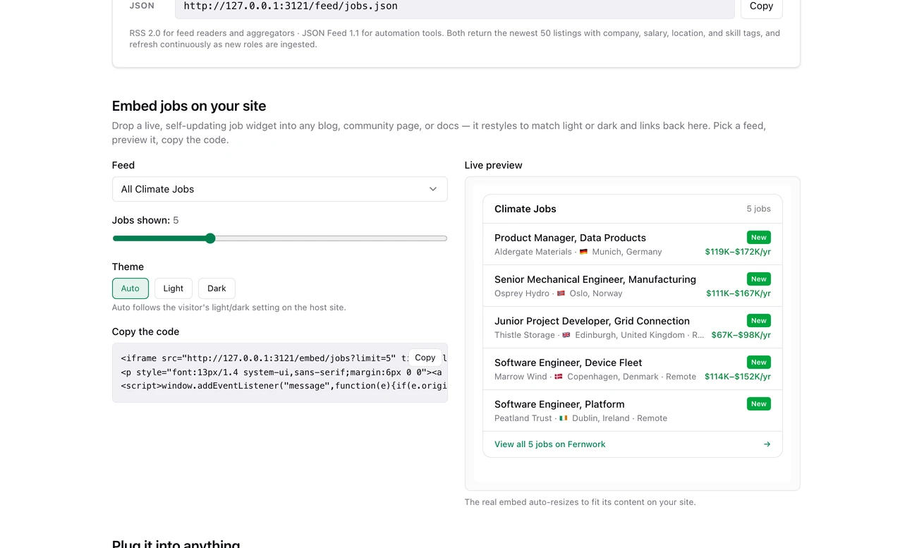
Task: Select the Auto theme option
Action: [130, 288]
